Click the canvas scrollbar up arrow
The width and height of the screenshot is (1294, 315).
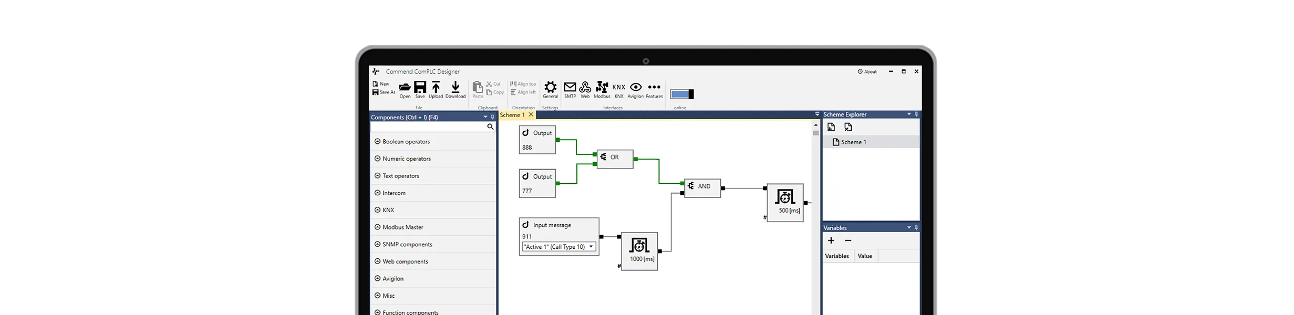(x=816, y=125)
